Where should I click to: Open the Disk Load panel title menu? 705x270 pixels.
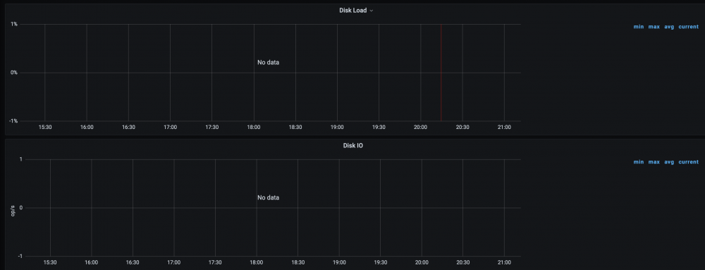tap(355, 11)
